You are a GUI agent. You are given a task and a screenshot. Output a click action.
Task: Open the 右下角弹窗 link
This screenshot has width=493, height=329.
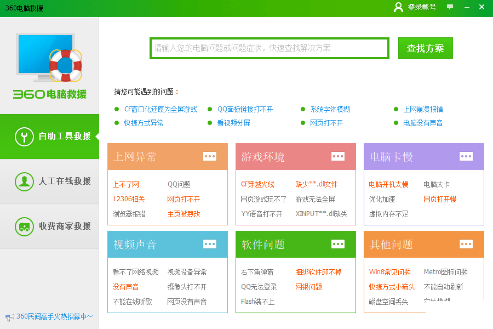[x=257, y=272]
